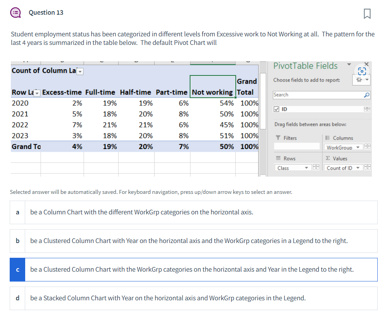This screenshot has width=387, height=315.
Task: Open the WorkGroup field dropdown in Columns
Action: point(358,147)
